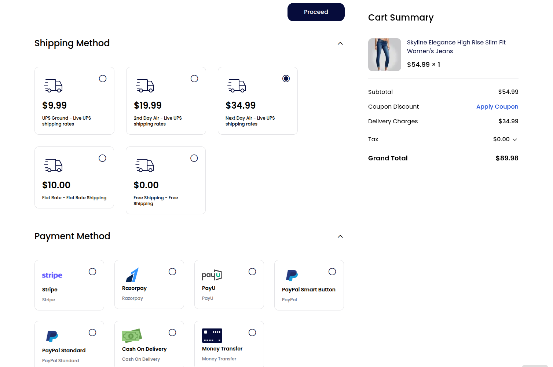Click the Flat Rate truck icon
553x367 pixels.
[x=53, y=165]
